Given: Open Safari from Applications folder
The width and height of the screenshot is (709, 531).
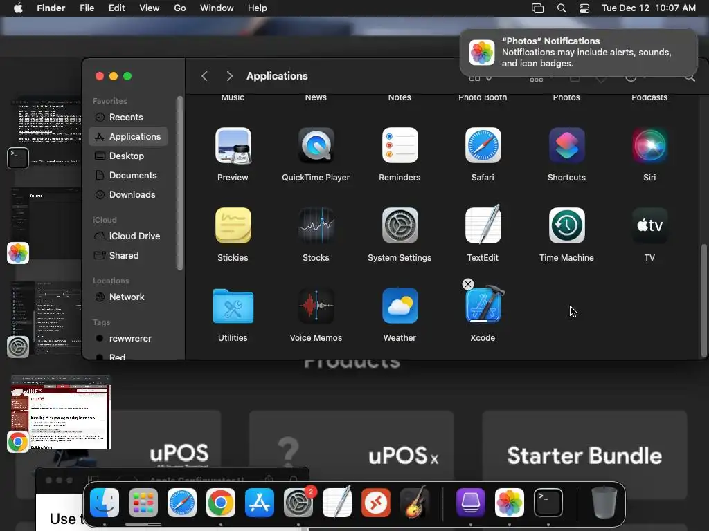Looking at the screenshot, I should click(483, 146).
